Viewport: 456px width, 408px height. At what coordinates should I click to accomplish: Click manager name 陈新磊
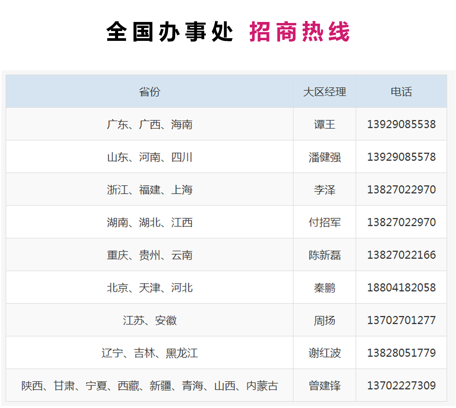tap(324, 255)
